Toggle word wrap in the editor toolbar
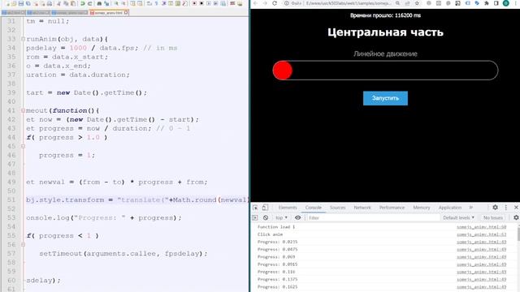The image size is (520, 292). point(149,3)
